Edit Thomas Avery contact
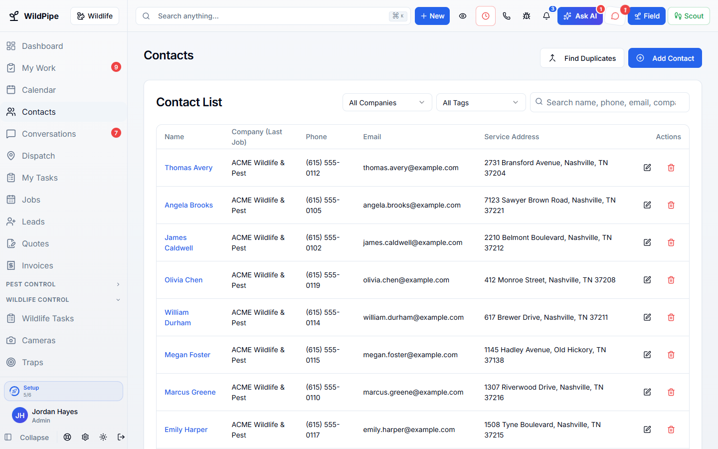This screenshot has width=718, height=449. (x=647, y=168)
